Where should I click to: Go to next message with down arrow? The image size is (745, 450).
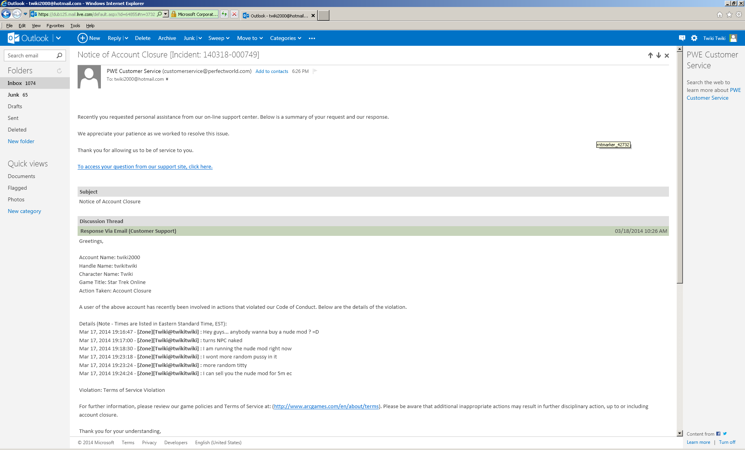658,55
